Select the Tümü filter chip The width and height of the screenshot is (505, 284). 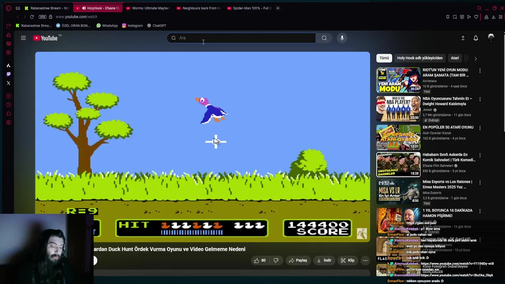pyautogui.click(x=384, y=58)
